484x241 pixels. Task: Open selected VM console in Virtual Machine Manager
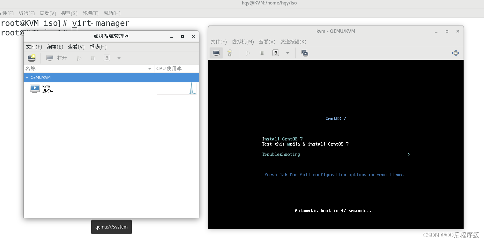pos(56,58)
